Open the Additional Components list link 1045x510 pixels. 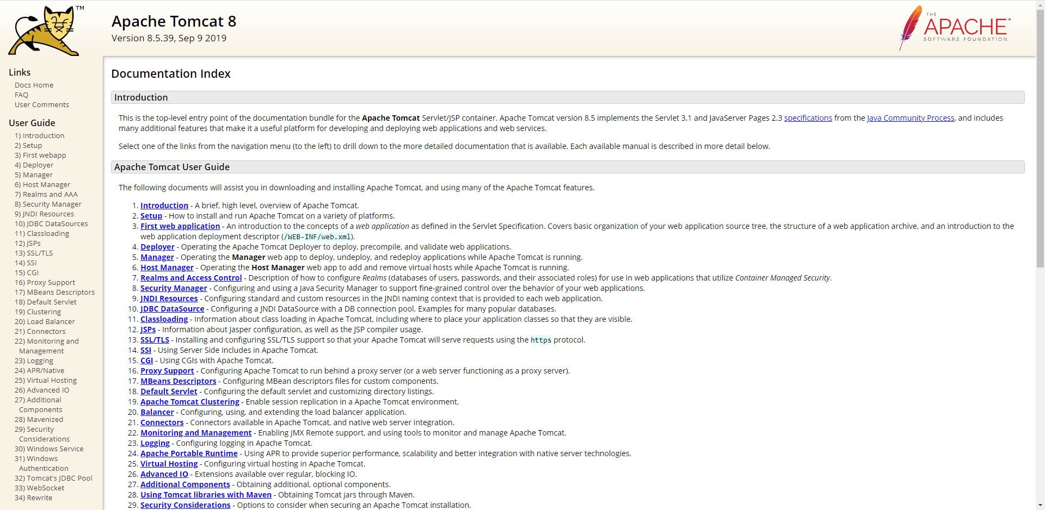click(185, 484)
